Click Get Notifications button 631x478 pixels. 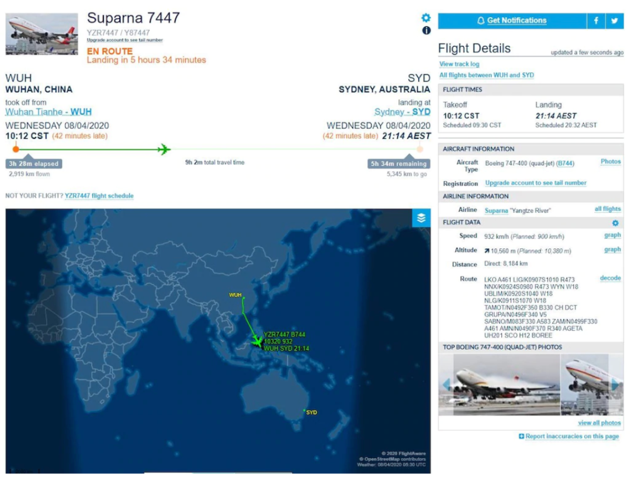coord(512,21)
